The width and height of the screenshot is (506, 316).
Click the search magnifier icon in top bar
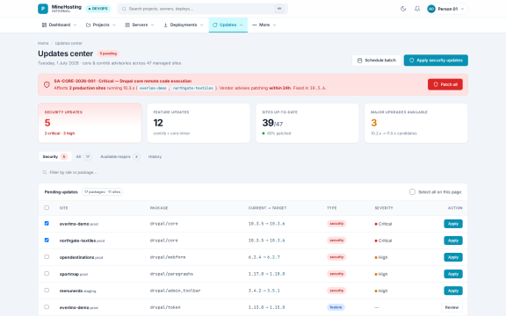(124, 9)
